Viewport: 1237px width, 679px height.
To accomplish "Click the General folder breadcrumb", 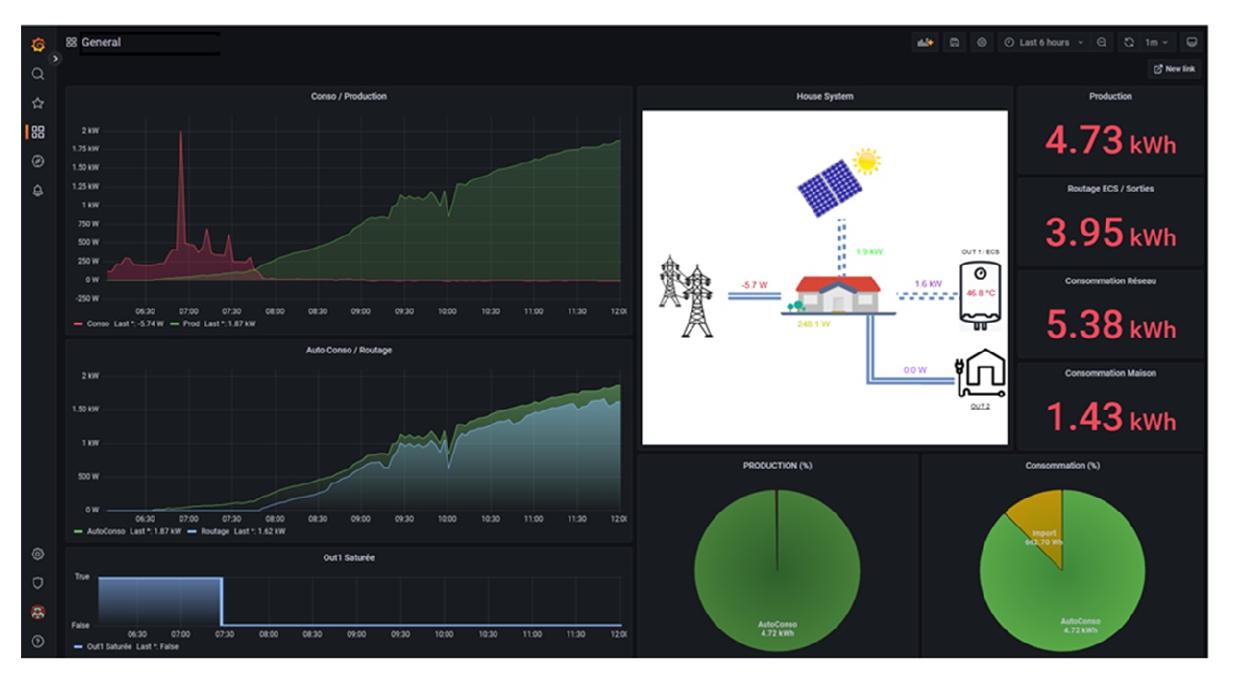I will (x=101, y=42).
